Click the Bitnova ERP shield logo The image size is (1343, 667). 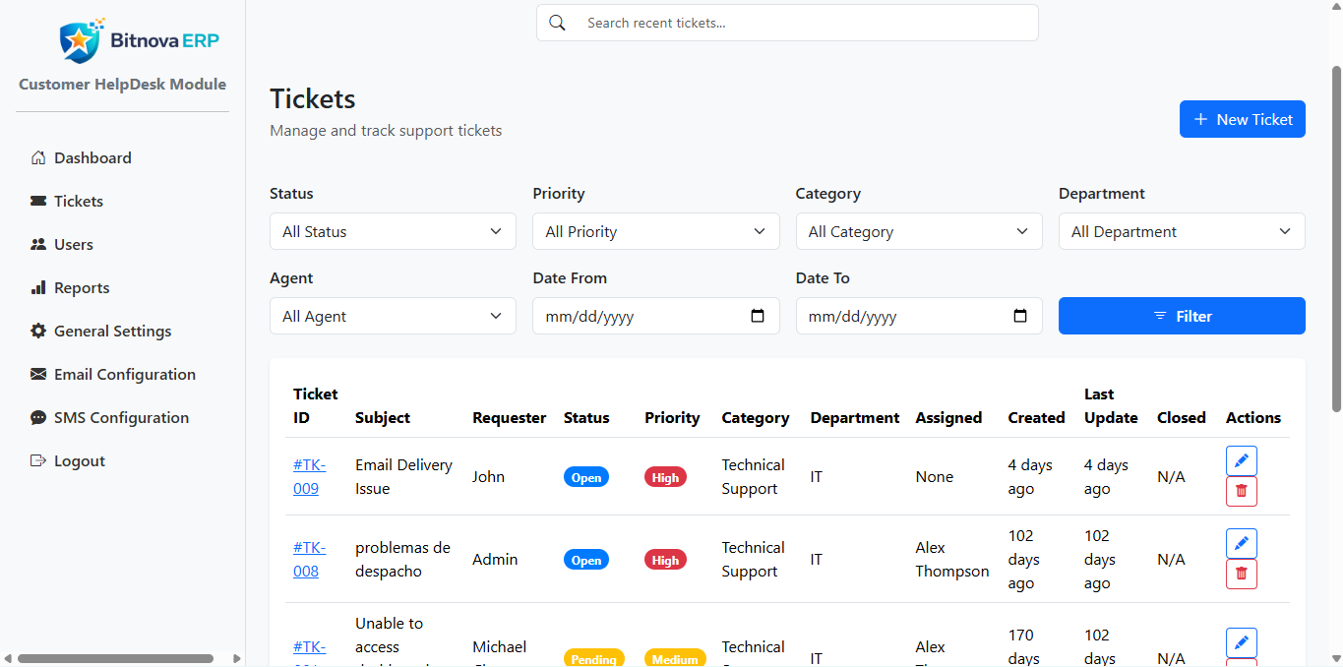coord(79,40)
